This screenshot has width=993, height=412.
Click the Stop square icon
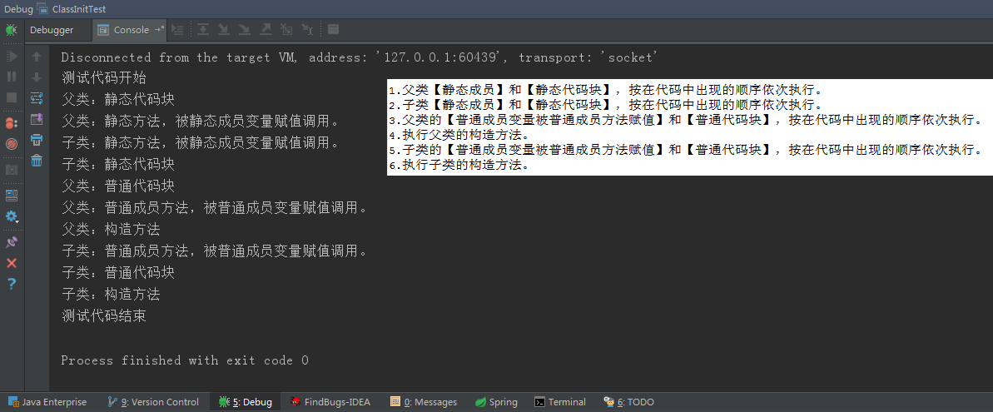[x=12, y=97]
